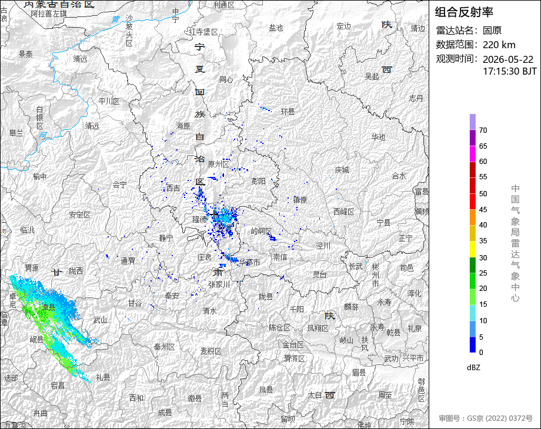This screenshot has width=541, height=429.
Task: Select the light blue 5–10 dBZ legend swatch
Action: (472, 329)
